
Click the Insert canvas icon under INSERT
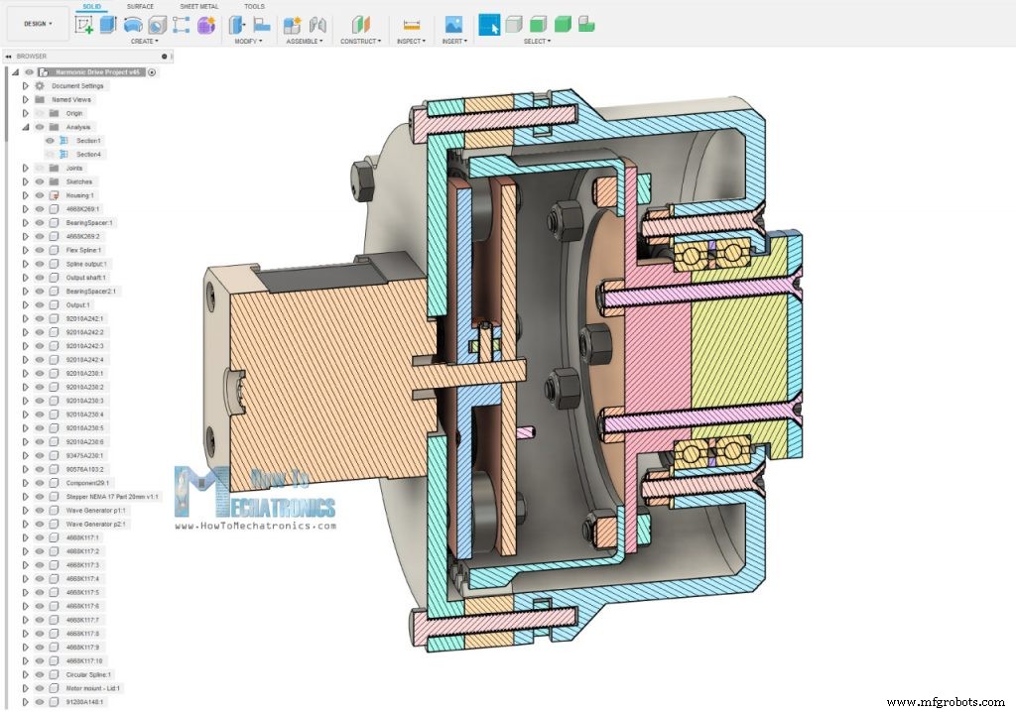(x=453, y=23)
